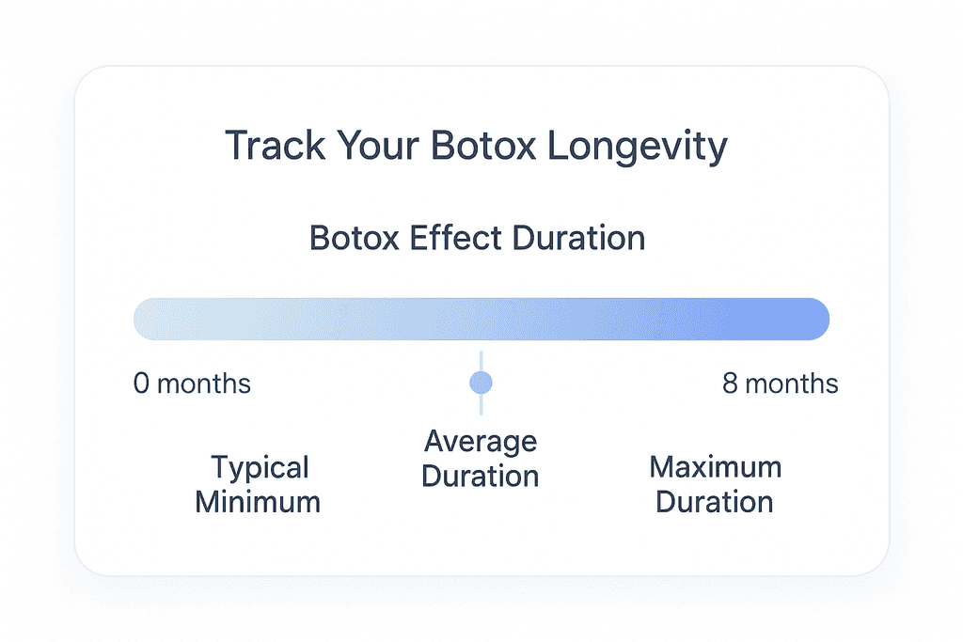
Task: Click the blue dot average marker
Action: [481, 383]
